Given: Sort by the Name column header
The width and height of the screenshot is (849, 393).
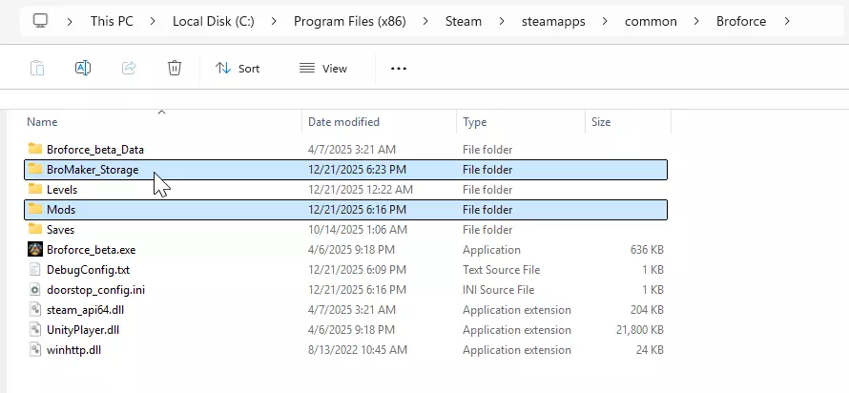Looking at the screenshot, I should 43,122.
